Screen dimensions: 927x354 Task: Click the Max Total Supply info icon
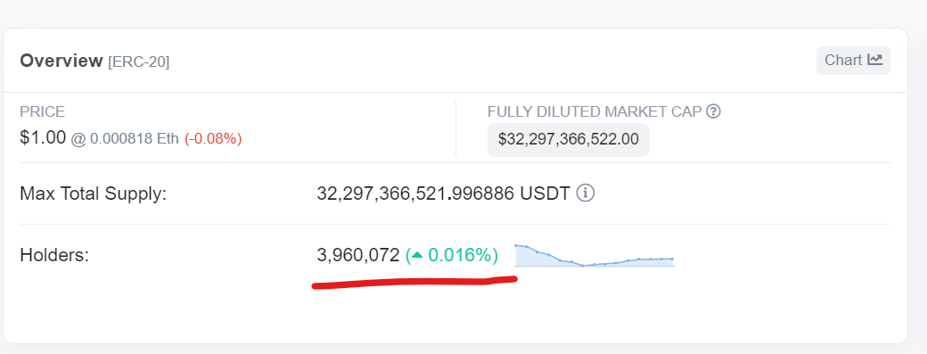click(x=585, y=193)
